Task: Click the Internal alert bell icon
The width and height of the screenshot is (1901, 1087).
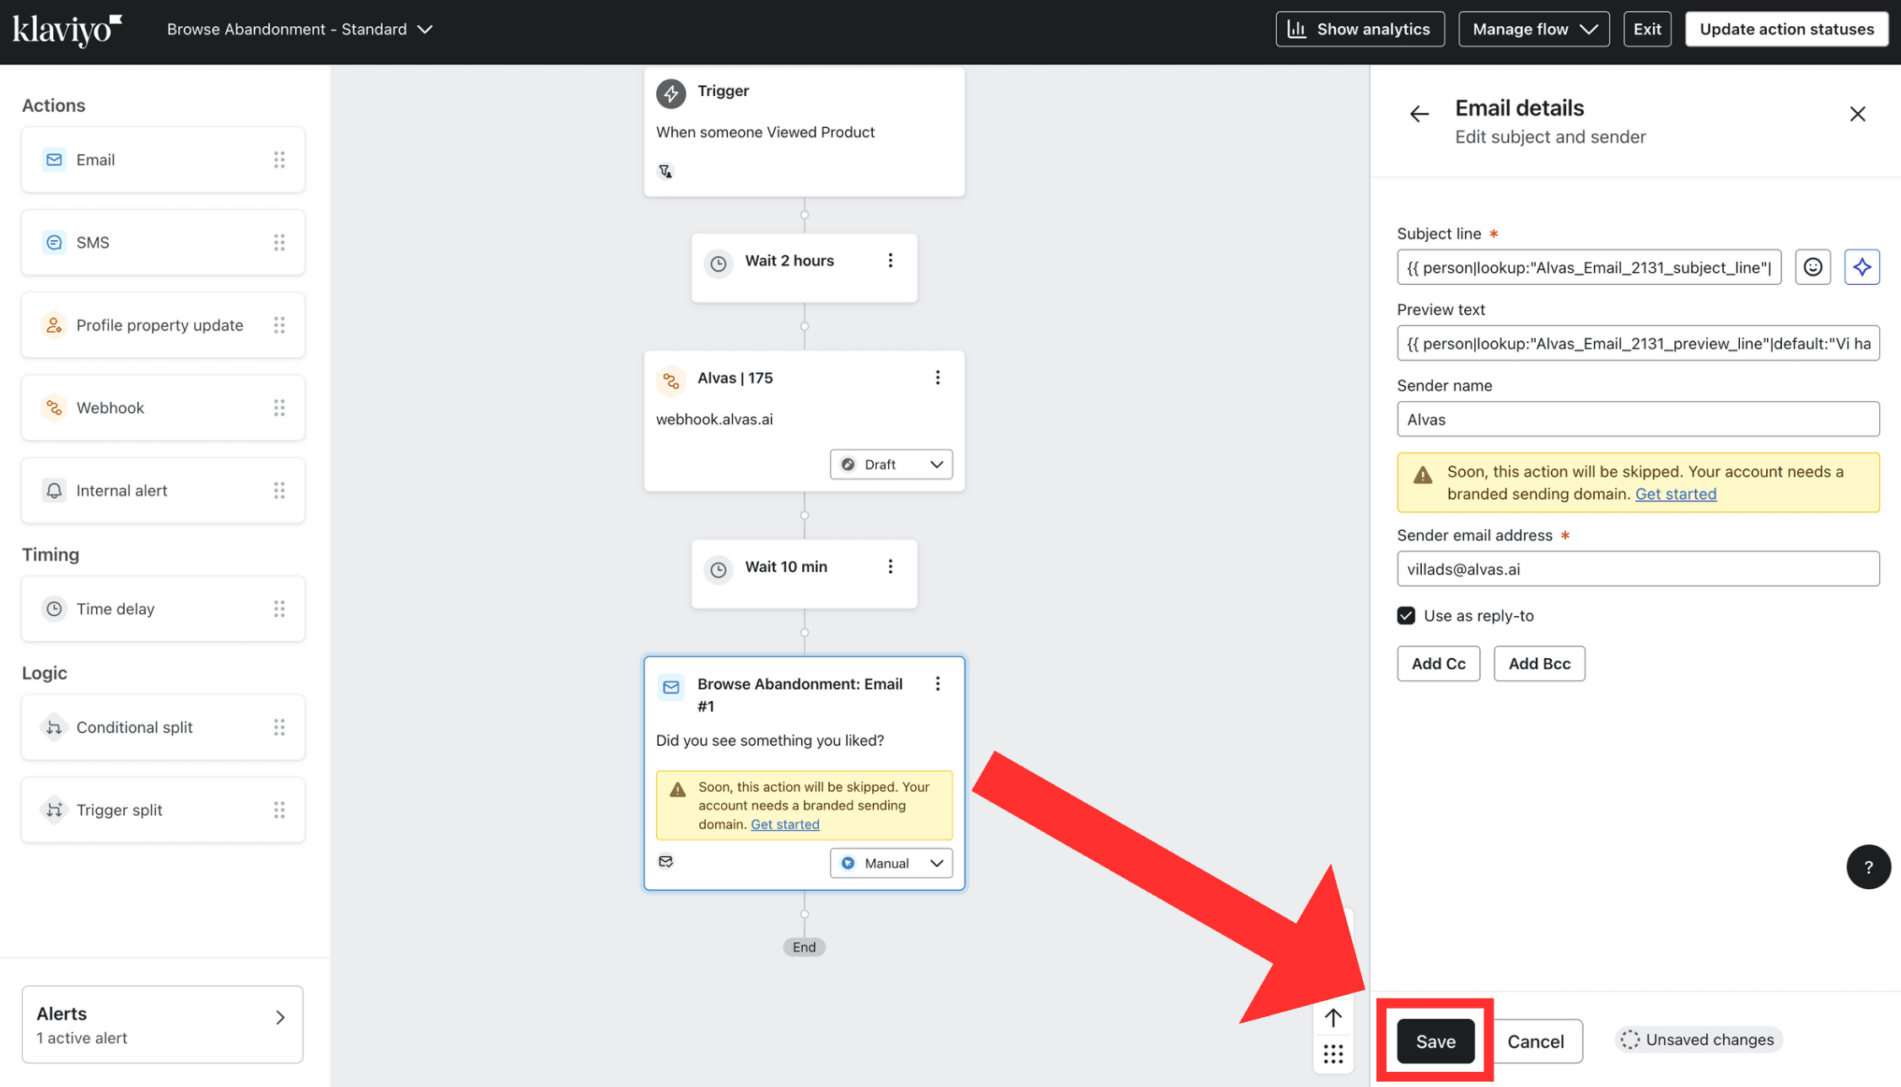Action: (x=54, y=490)
